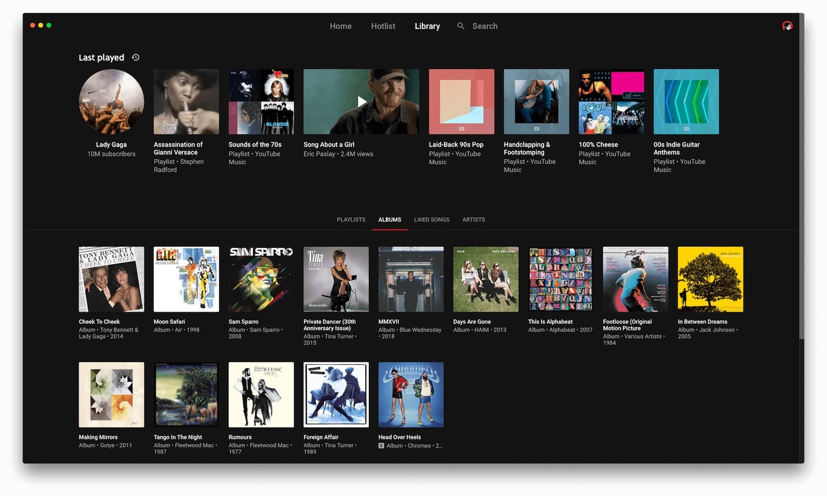Open the Sounds of the 70s playlist

261,101
